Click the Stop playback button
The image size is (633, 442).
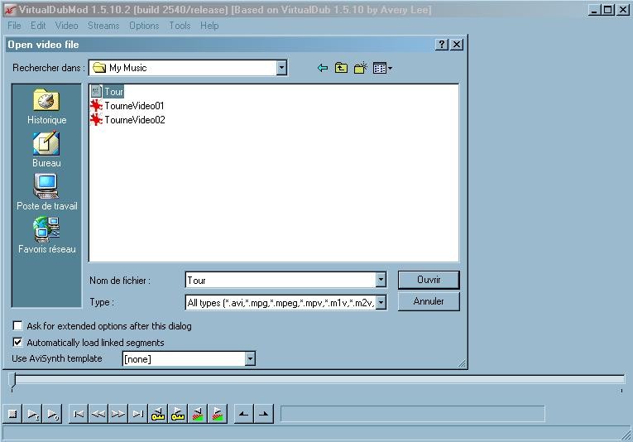click(12, 414)
